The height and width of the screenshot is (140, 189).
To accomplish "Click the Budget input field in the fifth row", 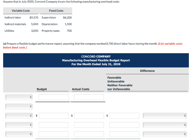I will click(54, 134).
